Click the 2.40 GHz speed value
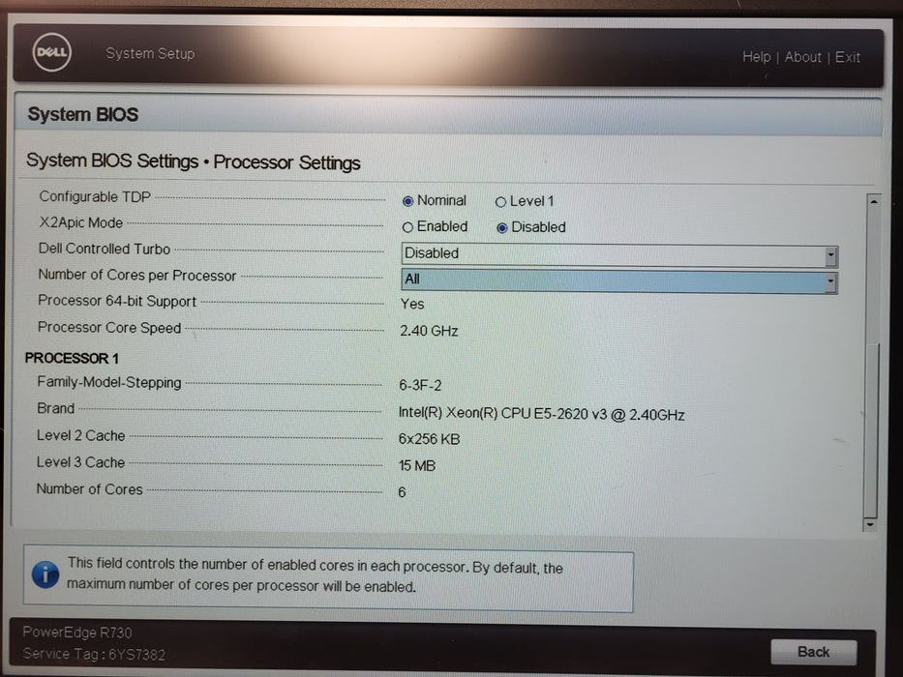 pyautogui.click(x=429, y=331)
